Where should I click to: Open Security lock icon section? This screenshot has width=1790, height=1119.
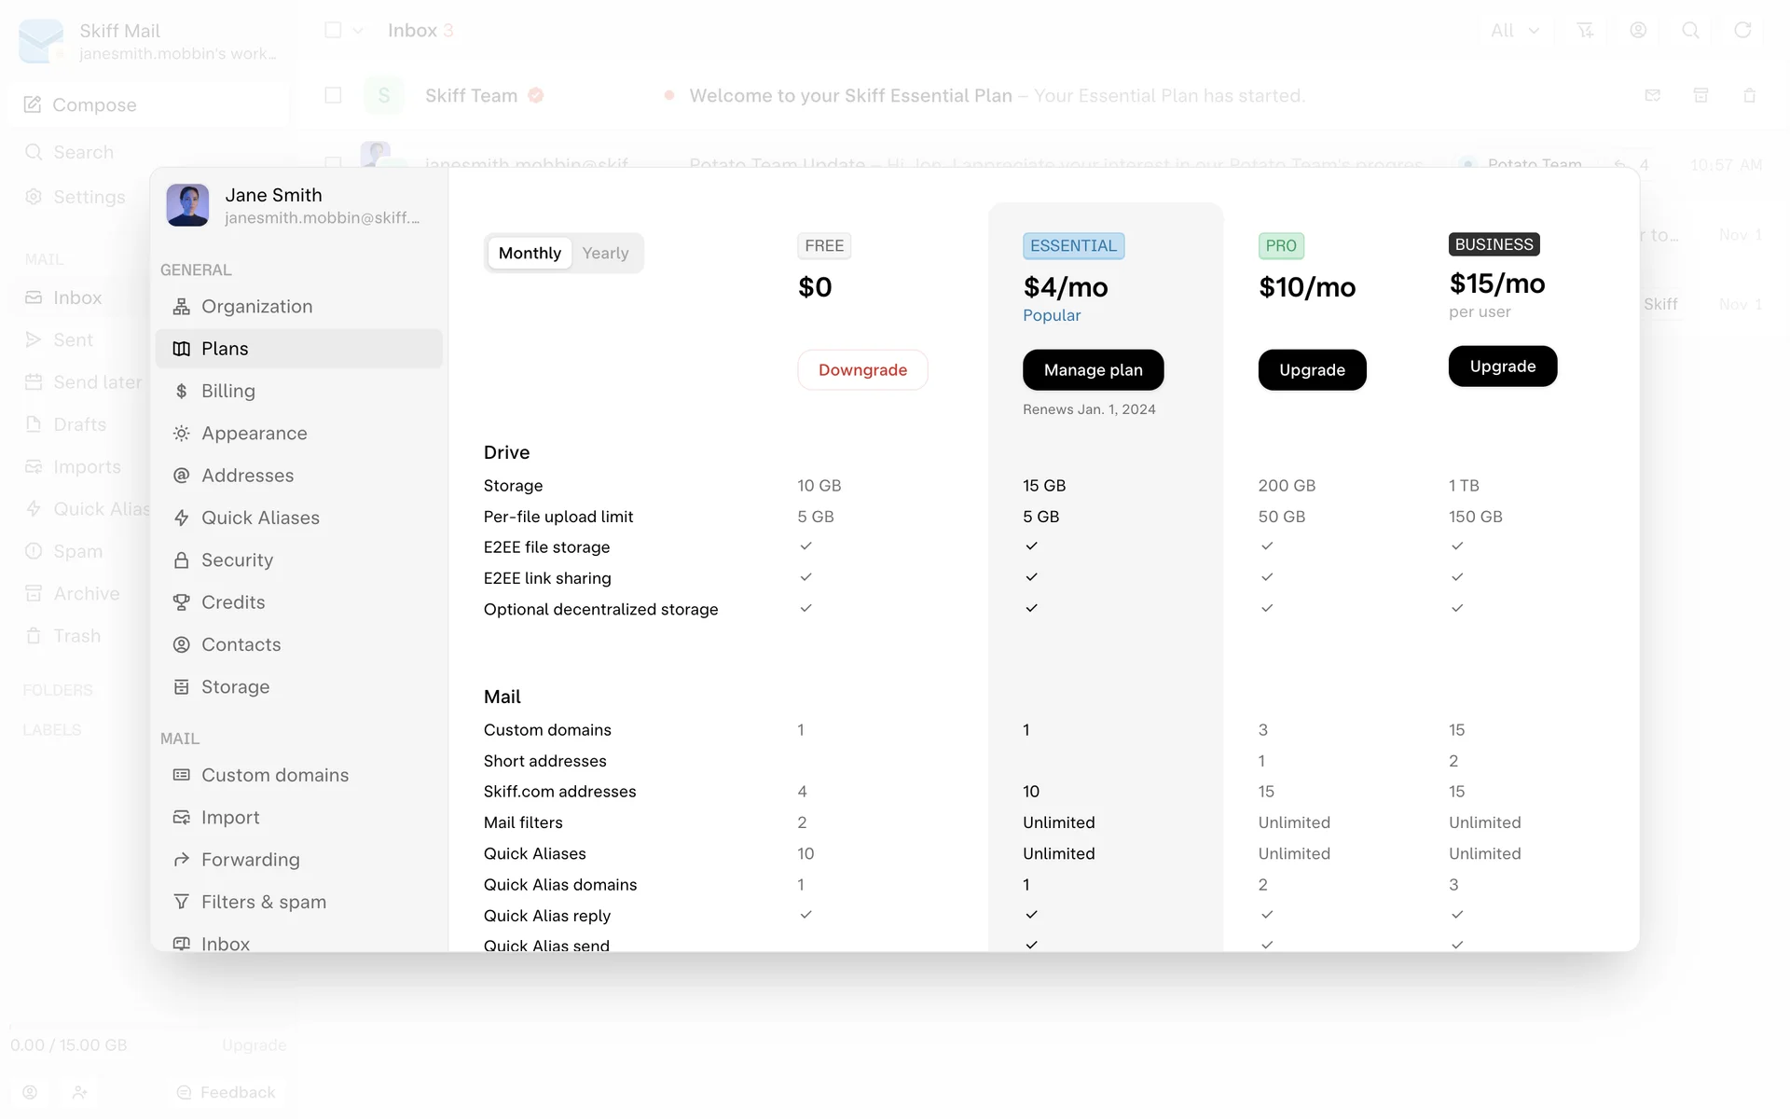point(182,560)
